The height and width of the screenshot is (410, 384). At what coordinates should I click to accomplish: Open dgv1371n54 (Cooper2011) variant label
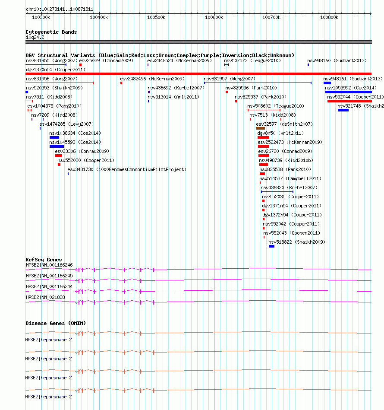(292, 206)
